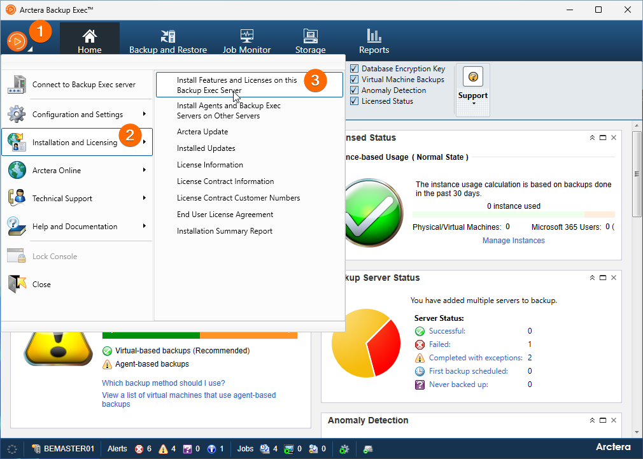This screenshot has height=459, width=643.
Task: Click the Successful server status link
Action: tap(447, 330)
